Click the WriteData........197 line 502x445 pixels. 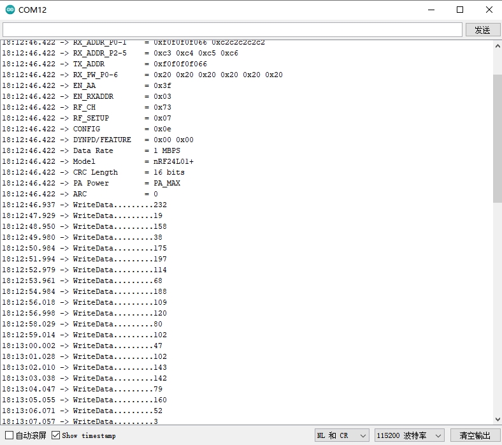(85, 259)
